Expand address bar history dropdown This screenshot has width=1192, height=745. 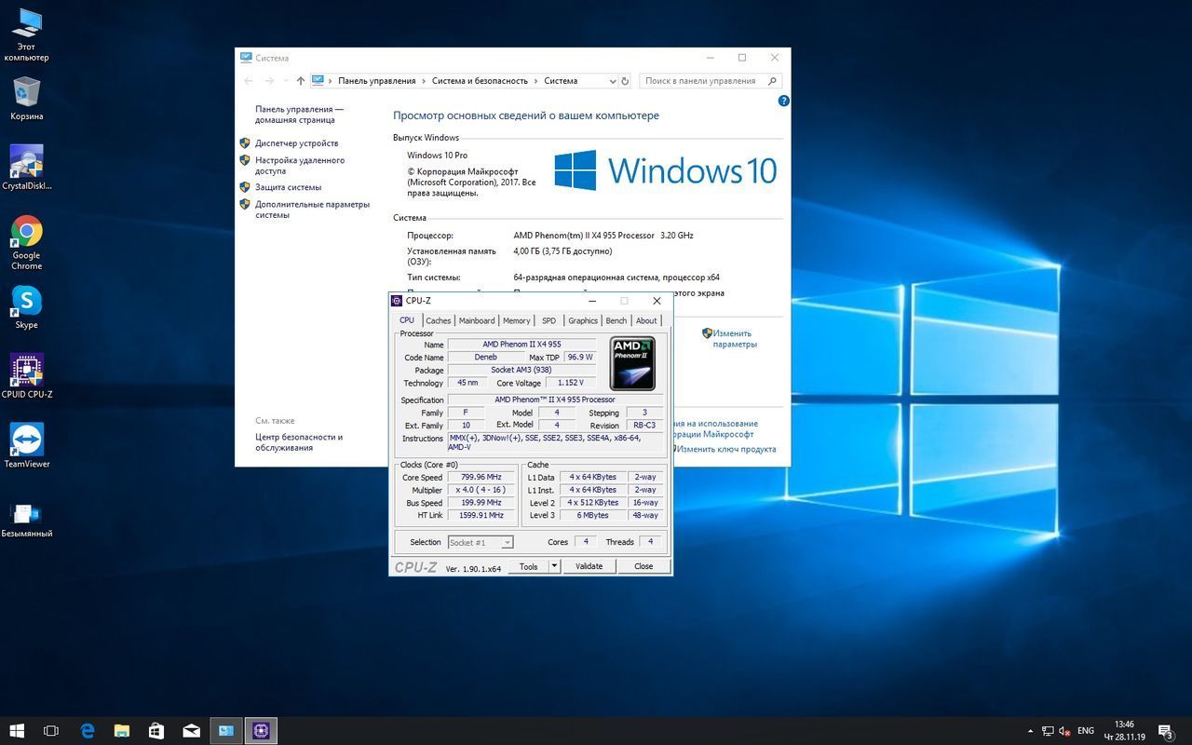point(612,81)
